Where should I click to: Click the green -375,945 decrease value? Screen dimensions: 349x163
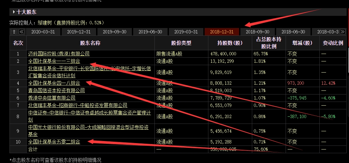pos(297,98)
